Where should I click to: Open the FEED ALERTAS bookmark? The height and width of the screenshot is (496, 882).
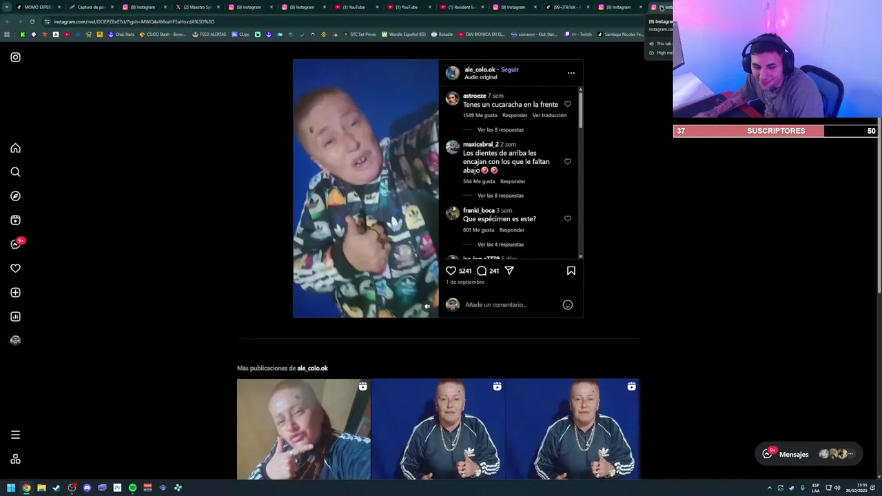click(209, 34)
